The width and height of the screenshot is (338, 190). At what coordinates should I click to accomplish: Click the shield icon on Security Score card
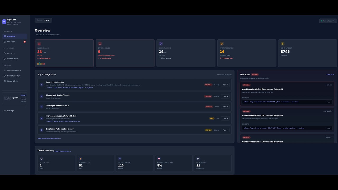pos(161,44)
